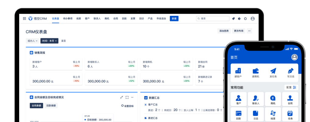Open the 经办人 filter dropdown
This screenshot has width=310, height=122.
click(32, 41)
